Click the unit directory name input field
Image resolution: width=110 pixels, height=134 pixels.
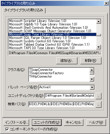(70, 96)
